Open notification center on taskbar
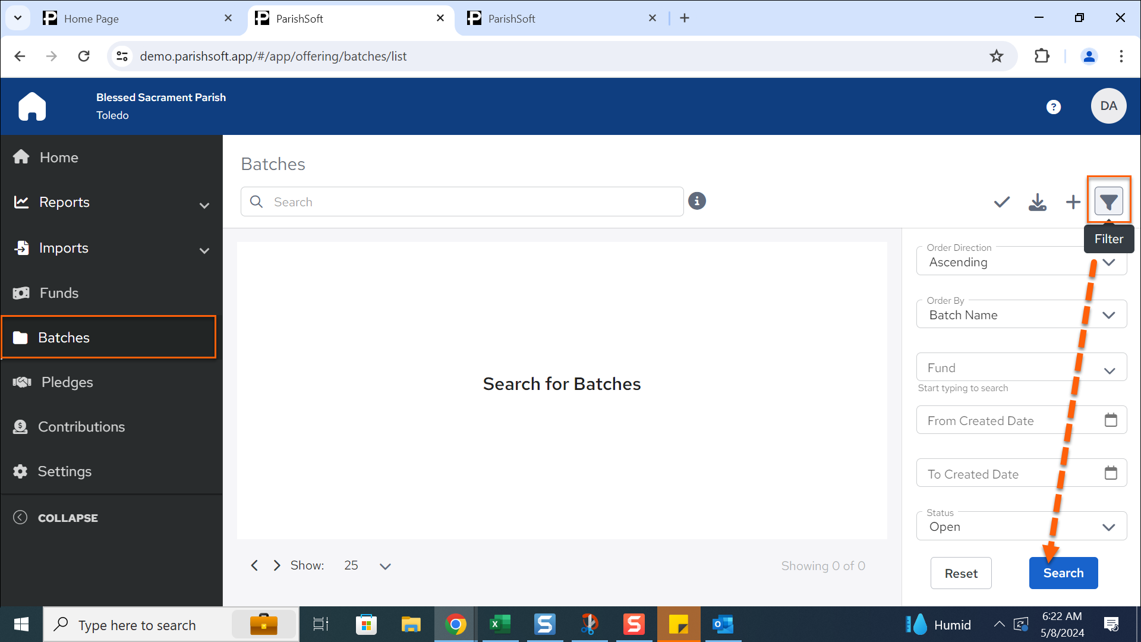Screen dimensions: 1141x642 click(1111, 624)
